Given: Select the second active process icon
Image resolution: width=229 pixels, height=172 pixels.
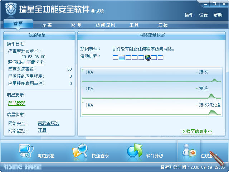Looking at the screenshot, I should tap(122, 58).
